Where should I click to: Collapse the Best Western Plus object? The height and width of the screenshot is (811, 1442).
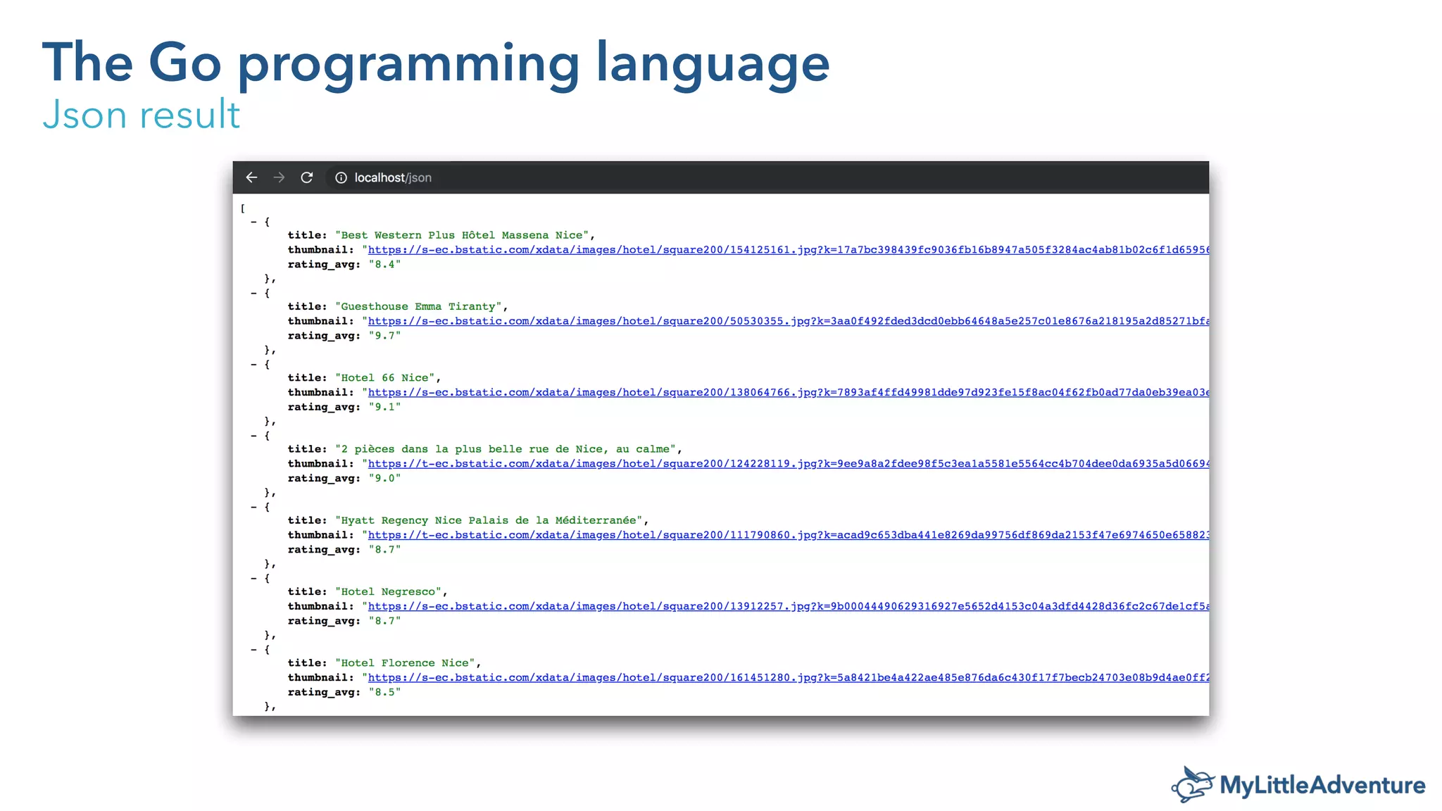pos(254,222)
